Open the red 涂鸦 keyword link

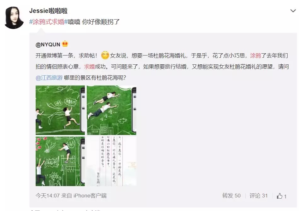pyautogui.click(x=255, y=56)
